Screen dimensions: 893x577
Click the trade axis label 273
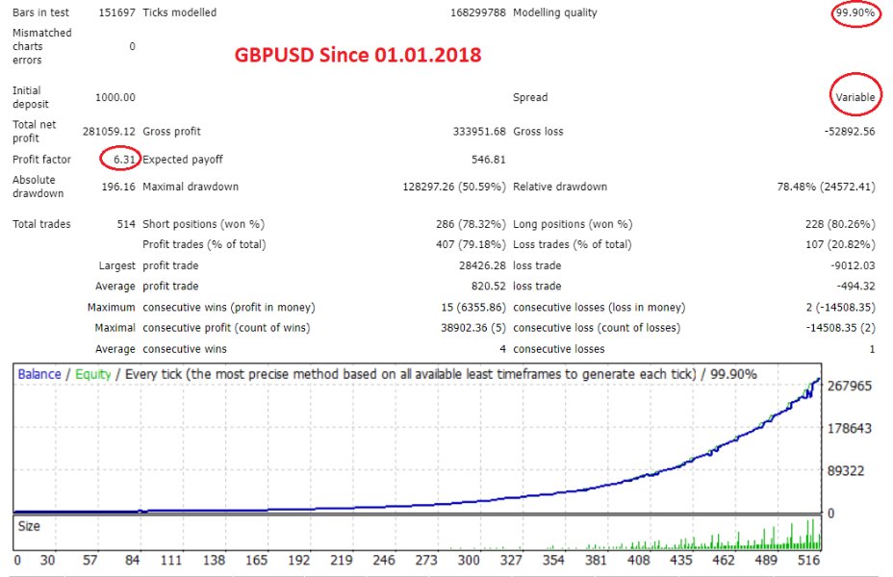click(x=426, y=560)
